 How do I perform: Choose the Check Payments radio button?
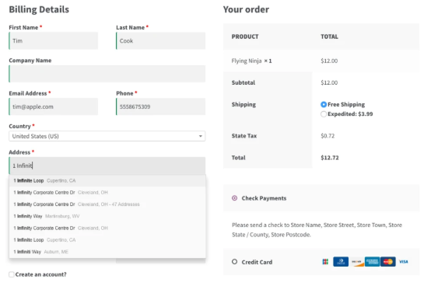pos(234,198)
